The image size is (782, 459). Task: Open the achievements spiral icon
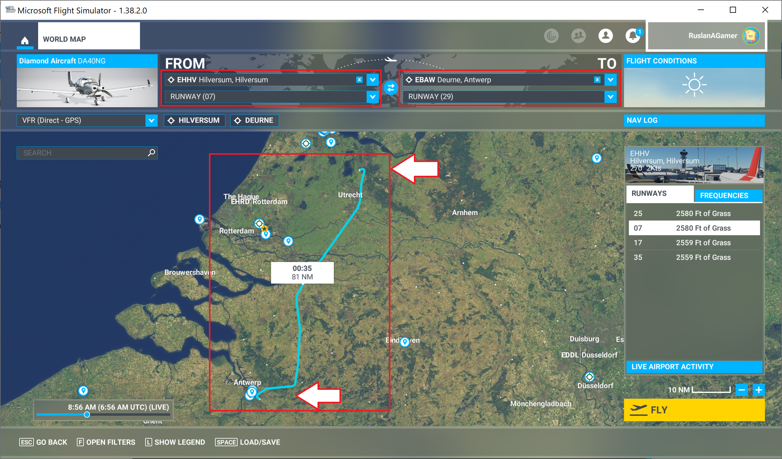(x=551, y=36)
